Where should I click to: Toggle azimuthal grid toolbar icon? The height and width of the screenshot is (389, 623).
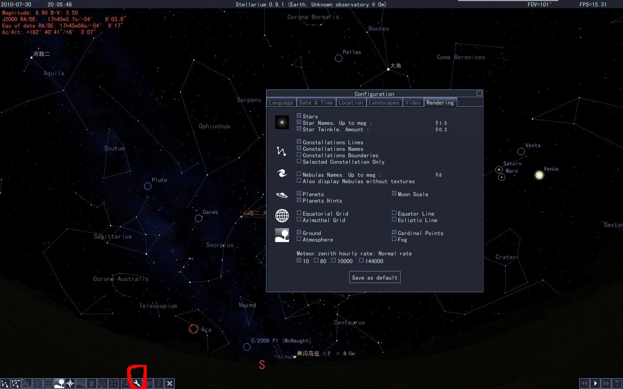38,383
